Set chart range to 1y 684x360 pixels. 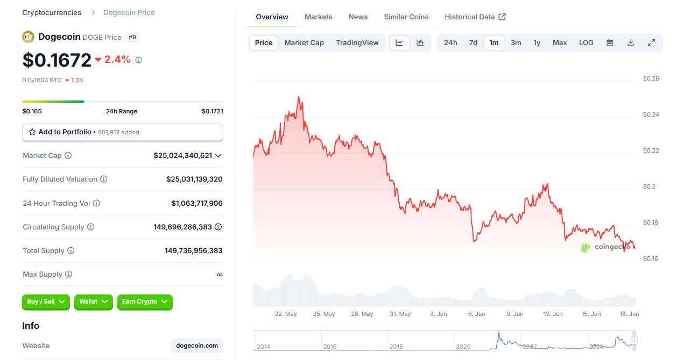point(537,42)
